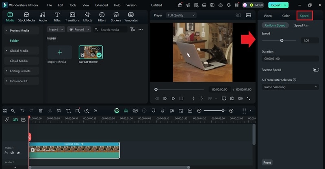Viewport: 325px width, 169px height.
Task: Mute the Video 1 track
Action: (x=12, y=153)
